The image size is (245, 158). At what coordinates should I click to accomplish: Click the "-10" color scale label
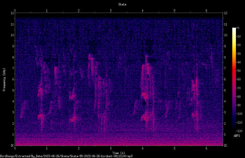coord(238,36)
